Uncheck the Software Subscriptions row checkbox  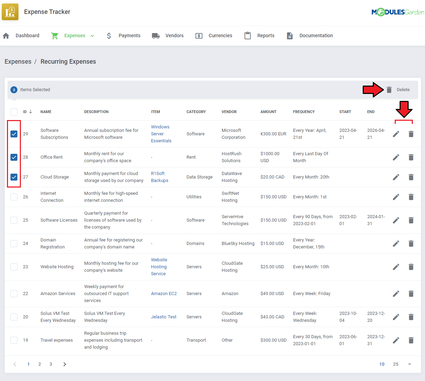[14, 134]
